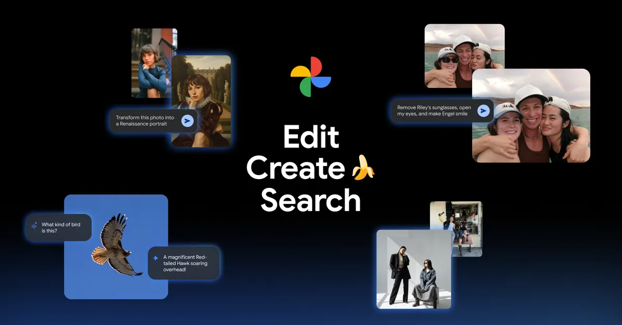The height and width of the screenshot is (325, 622).
Task: Select the soaring hawk photo
Action: (116, 247)
